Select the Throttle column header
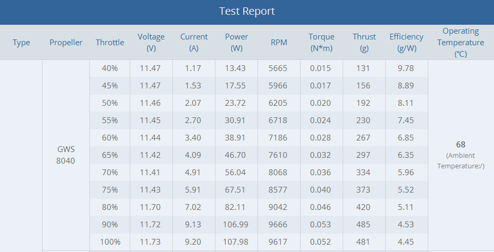 (x=110, y=43)
